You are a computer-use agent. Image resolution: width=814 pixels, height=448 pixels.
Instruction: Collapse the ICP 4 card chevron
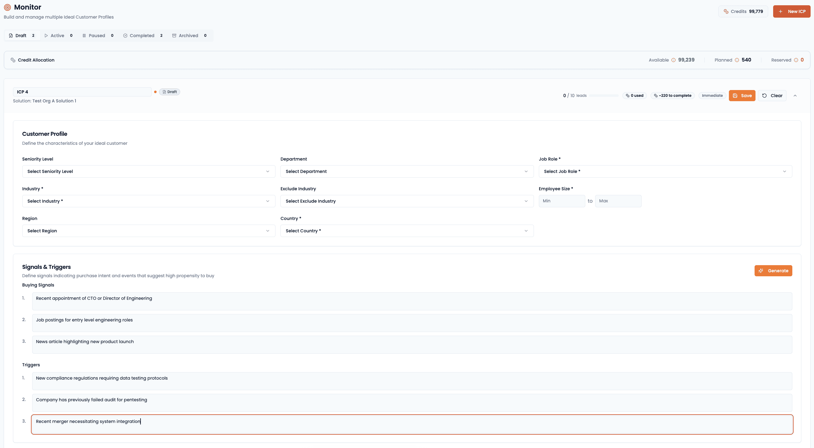click(x=795, y=95)
